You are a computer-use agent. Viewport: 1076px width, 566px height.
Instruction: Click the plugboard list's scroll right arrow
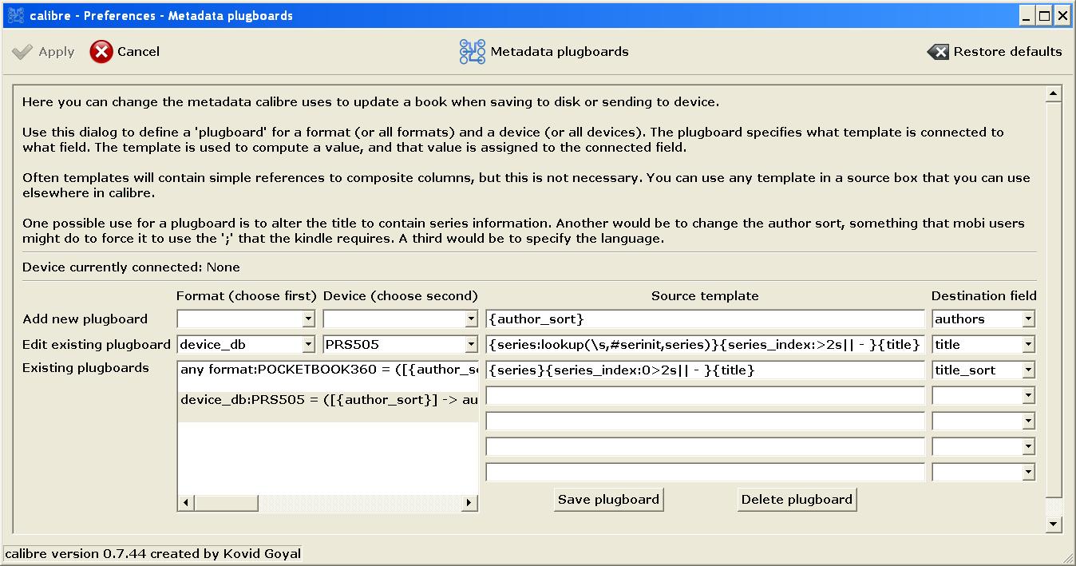click(x=470, y=503)
